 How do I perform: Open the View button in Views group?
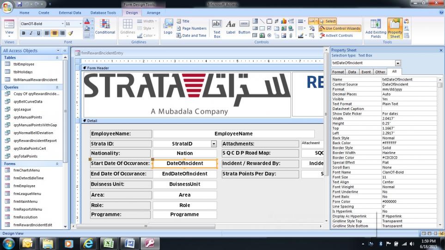(x=9, y=28)
